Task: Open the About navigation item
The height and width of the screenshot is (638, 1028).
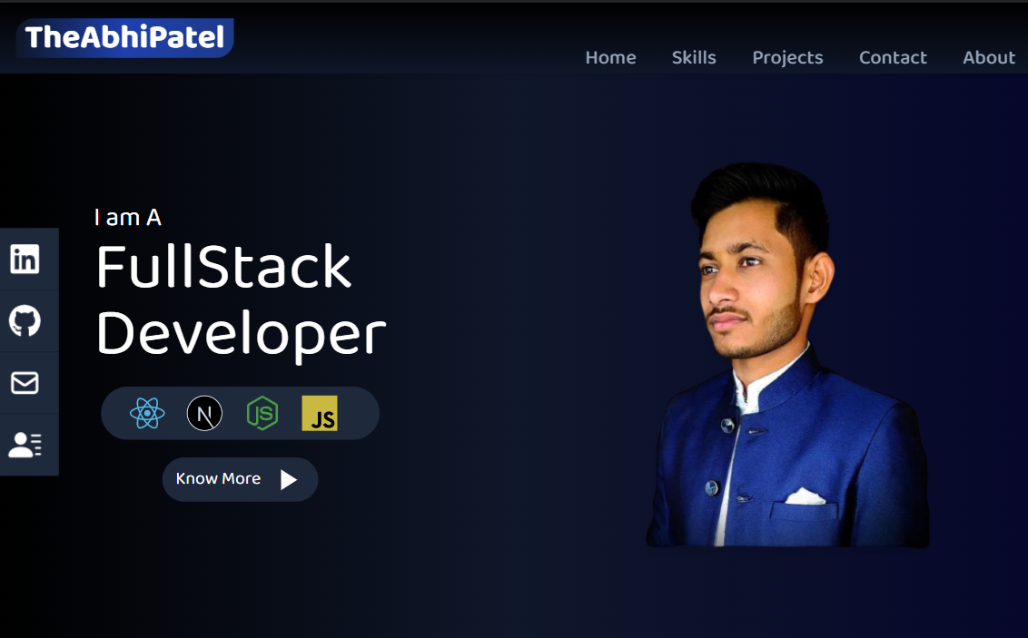Action: (988, 57)
